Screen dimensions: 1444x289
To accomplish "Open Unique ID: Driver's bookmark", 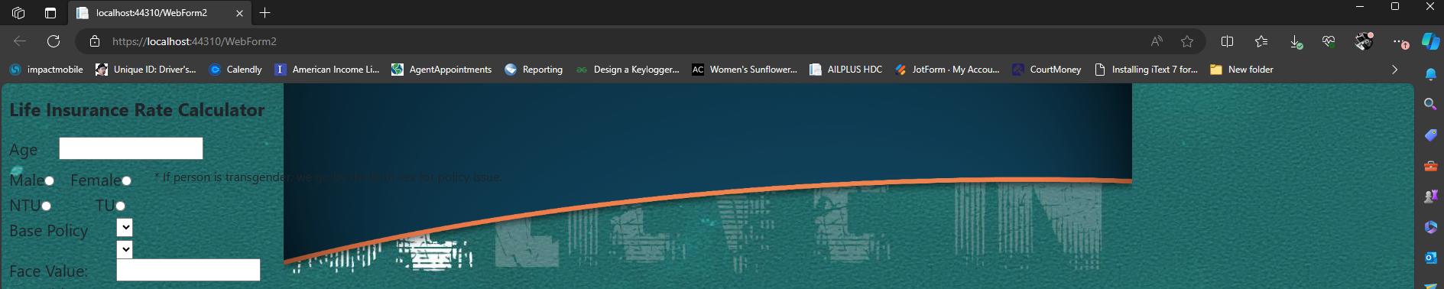I will click(x=146, y=70).
